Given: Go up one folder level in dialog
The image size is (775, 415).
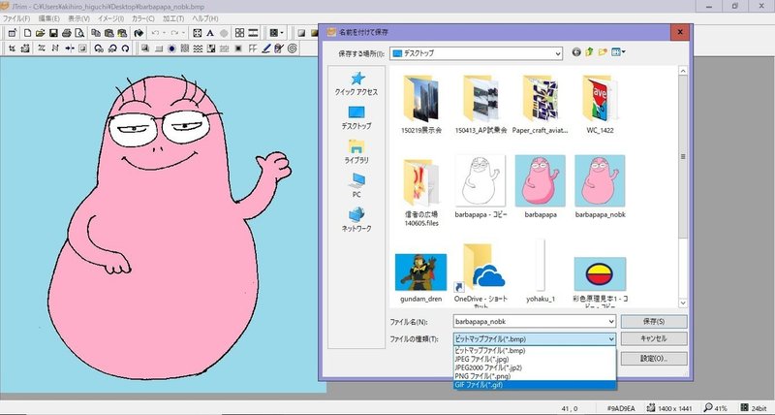Looking at the screenshot, I should [589, 52].
